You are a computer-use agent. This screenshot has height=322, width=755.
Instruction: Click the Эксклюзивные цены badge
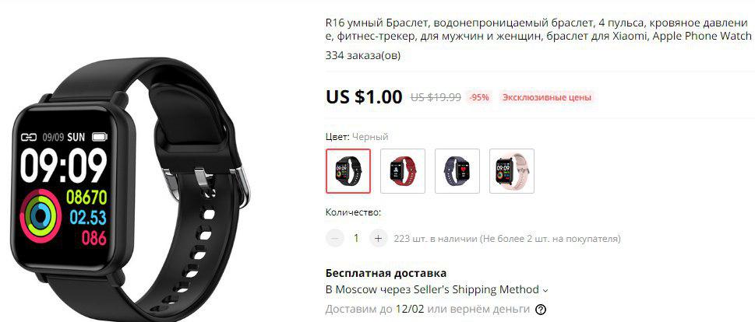pyautogui.click(x=546, y=97)
